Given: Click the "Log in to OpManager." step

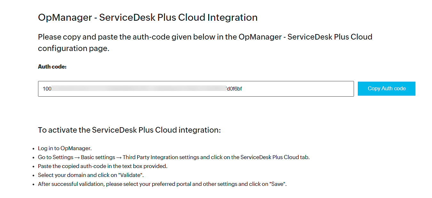Looking at the screenshot, I should (65, 148).
